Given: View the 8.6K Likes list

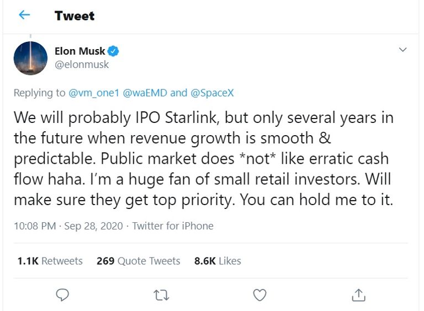Looking at the screenshot, I should [x=218, y=261].
